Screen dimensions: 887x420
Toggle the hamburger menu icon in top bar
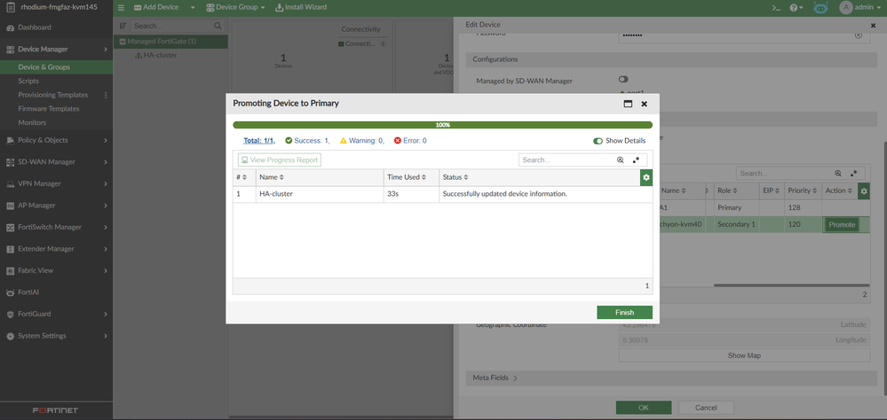[121, 7]
